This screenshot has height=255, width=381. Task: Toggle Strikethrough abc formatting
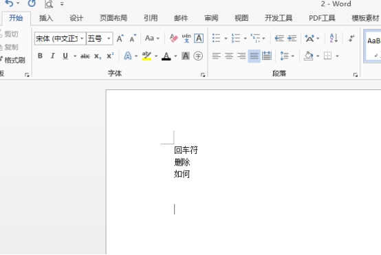tap(85, 56)
